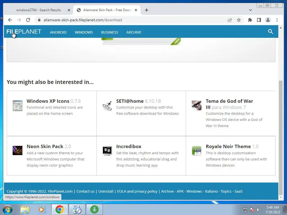Click the Italiano footer link
Image resolution: width=287 pixels, height=215 pixels.
click(x=211, y=191)
